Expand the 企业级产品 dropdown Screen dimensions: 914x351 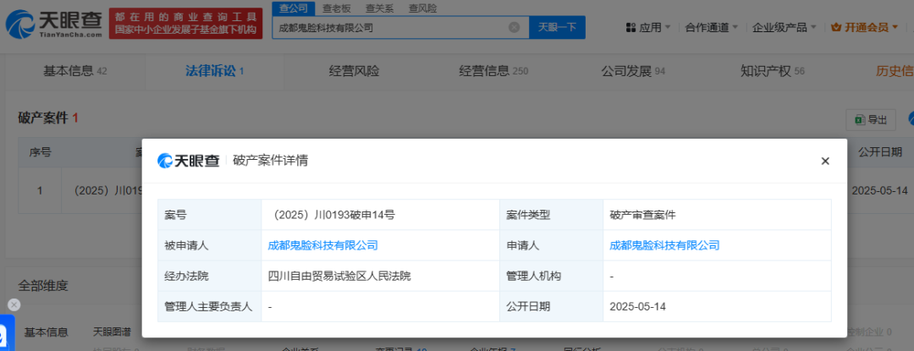click(x=785, y=27)
